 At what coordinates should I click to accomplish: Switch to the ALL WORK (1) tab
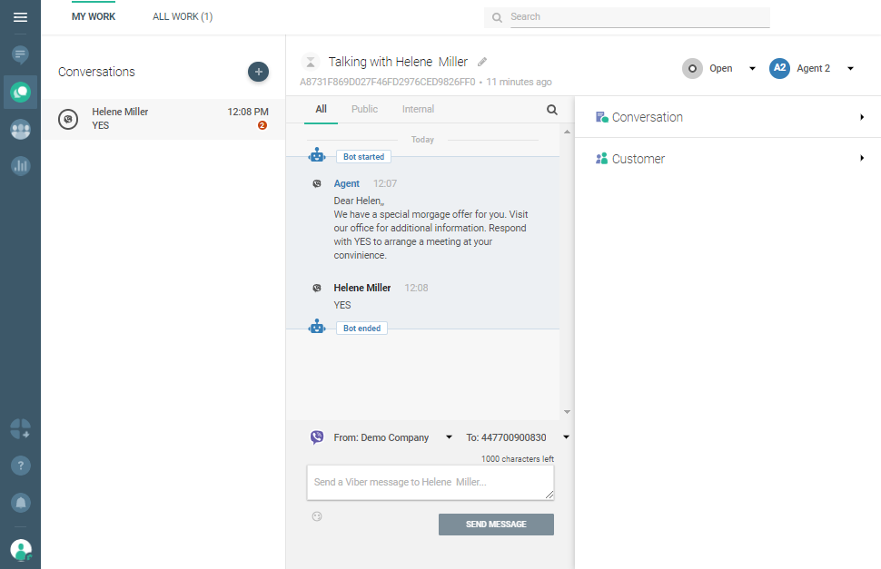pyautogui.click(x=183, y=17)
